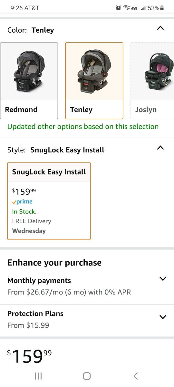
Task: Collapse the Color section chevron
Action: pos(160,28)
